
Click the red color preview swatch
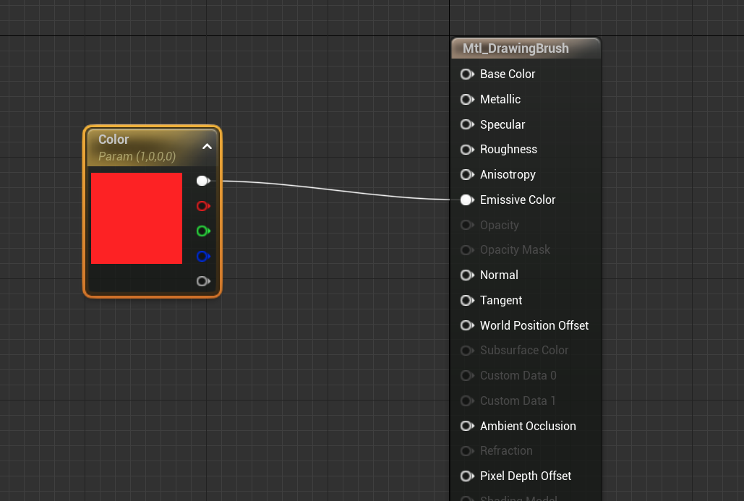pos(137,218)
